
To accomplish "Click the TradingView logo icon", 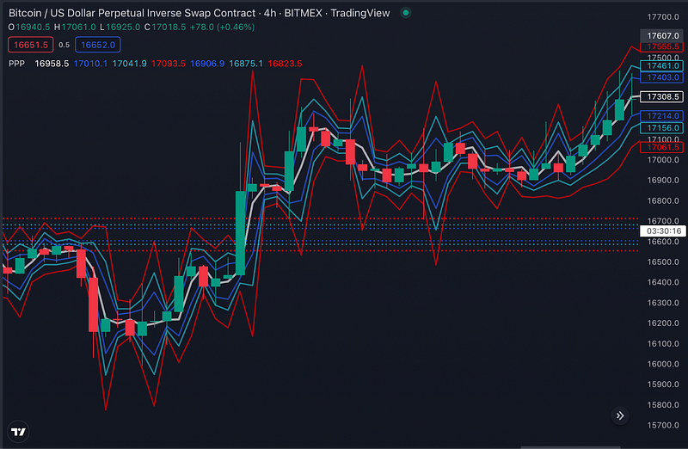I will (18, 432).
